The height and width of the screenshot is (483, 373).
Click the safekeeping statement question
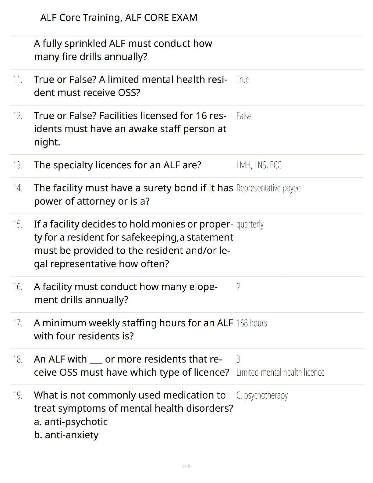(133, 244)
